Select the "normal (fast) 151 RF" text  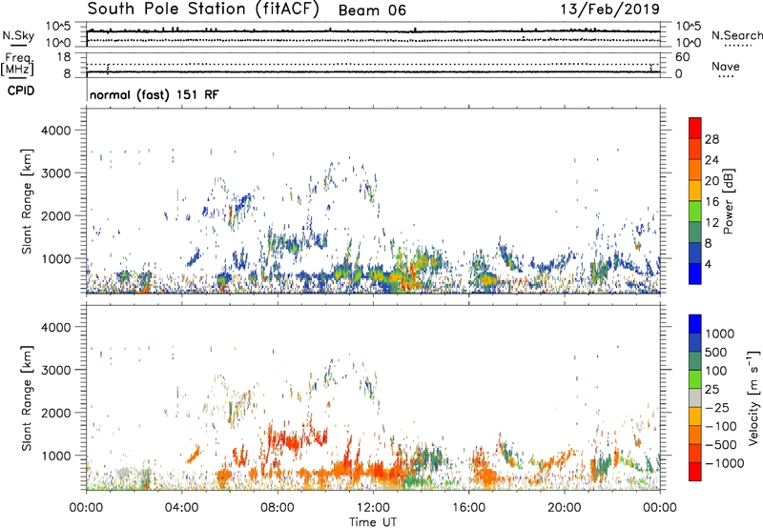[155, 94]
